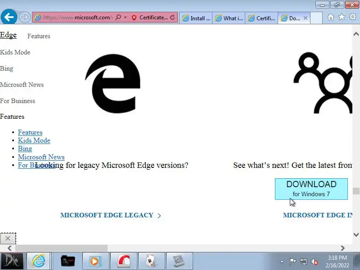
Task: Open the Start menu button
Action: tap(12, 261)
